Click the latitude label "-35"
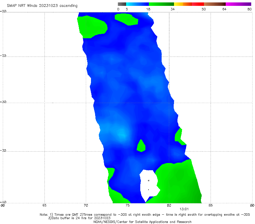255x224 pixels. click(3, 151)
